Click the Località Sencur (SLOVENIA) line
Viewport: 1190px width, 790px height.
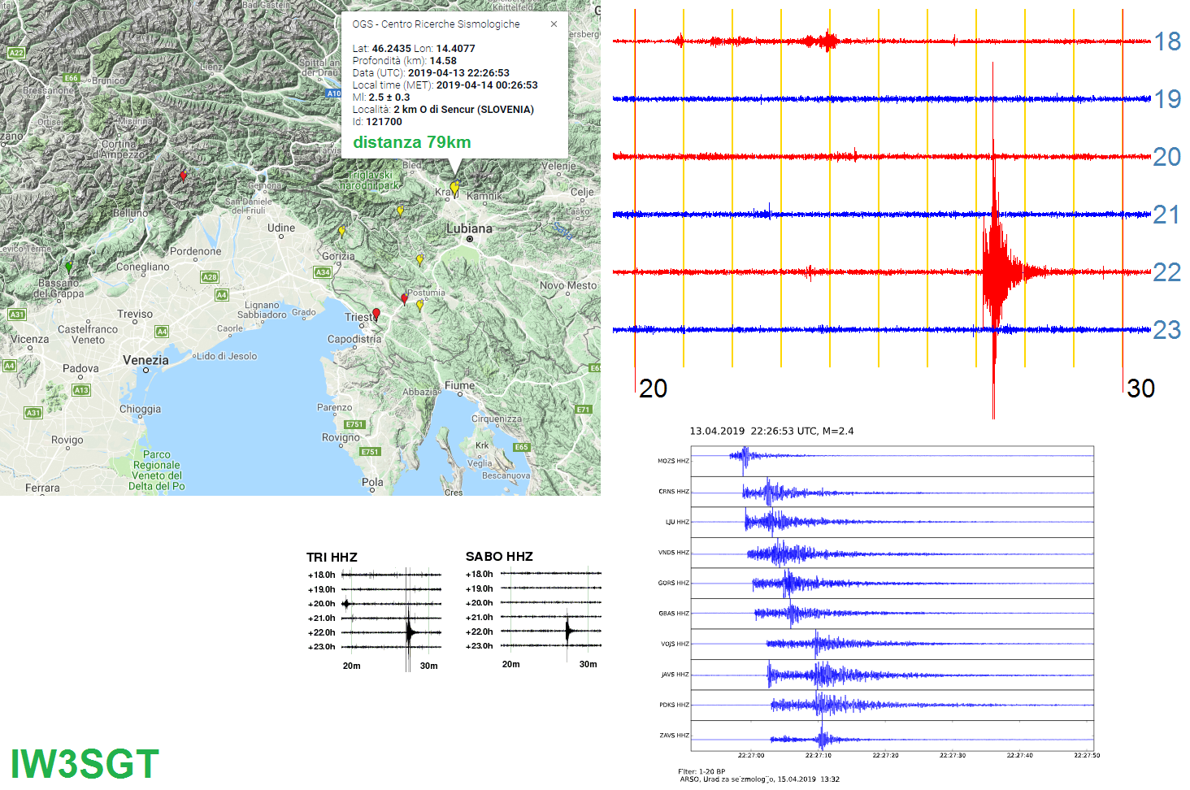click(443, 110)
